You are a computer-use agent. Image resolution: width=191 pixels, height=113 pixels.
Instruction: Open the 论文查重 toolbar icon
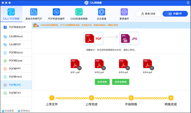pos(102,12)
